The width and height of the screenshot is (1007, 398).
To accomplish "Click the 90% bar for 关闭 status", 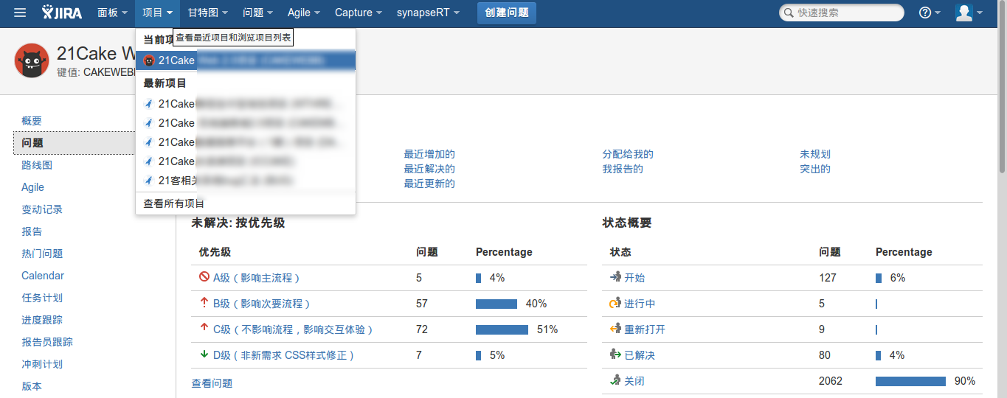I will coord(910,381).
